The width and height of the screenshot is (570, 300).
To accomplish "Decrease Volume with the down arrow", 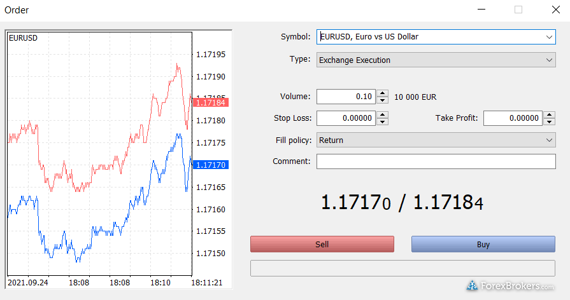I will tap(382, 100).
